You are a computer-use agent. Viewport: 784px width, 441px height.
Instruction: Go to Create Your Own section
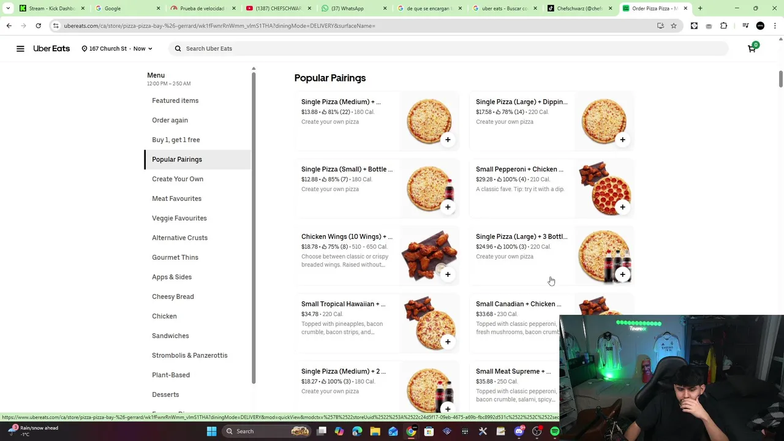[178, 179]
